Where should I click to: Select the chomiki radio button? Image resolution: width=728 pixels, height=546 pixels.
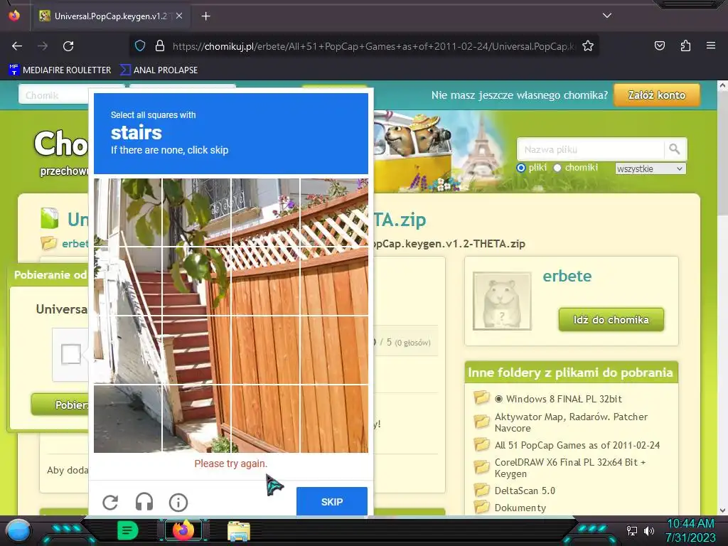[557, 168]
